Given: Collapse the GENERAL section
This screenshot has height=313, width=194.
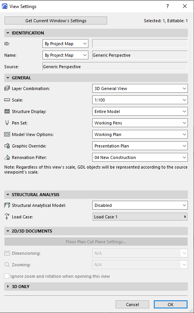Looking at the screenshot, I should (96, 78).
